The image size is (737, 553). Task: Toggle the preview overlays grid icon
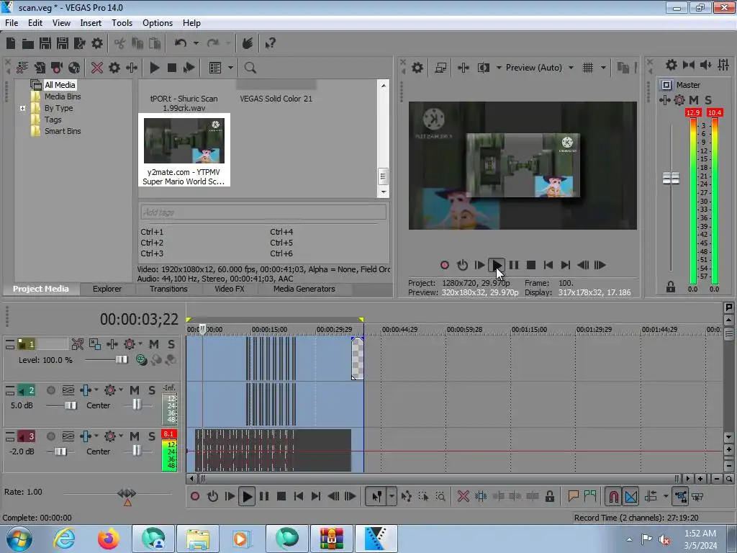[x=588, y=68]
